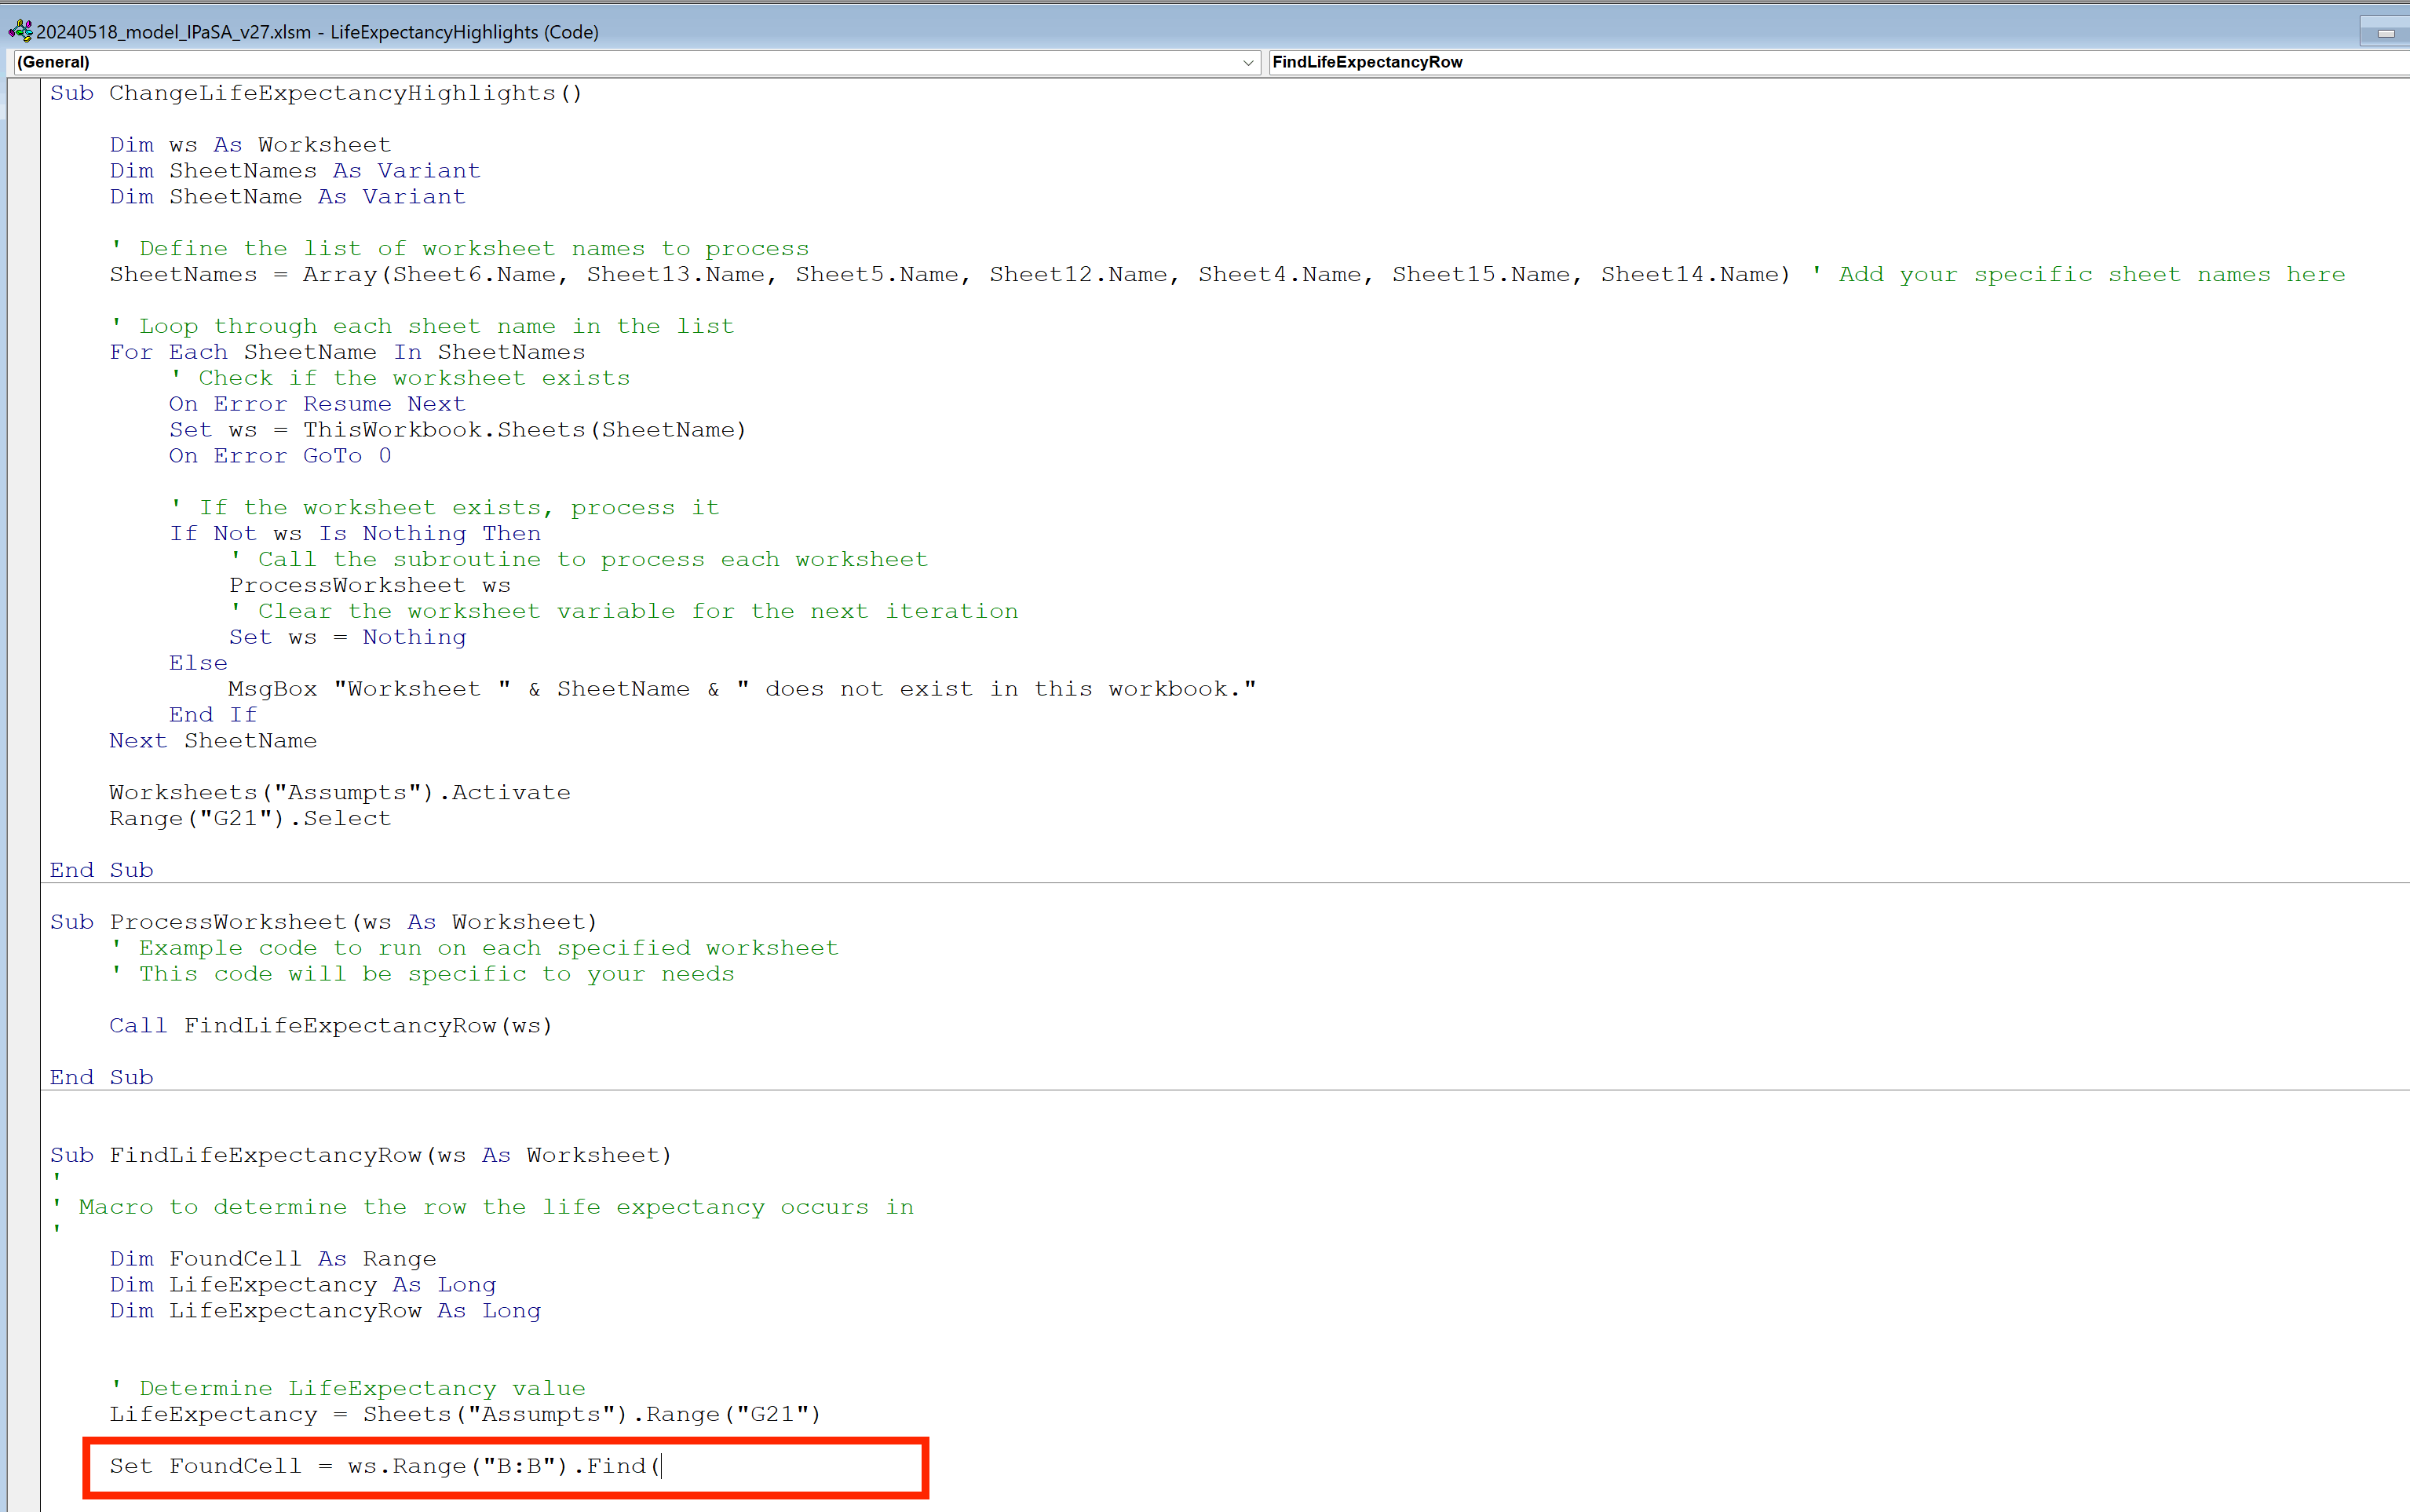Click the margin bar beside 'For Each SheetName'
This screenshot has height=1512, width=2410.
[24, 352]
